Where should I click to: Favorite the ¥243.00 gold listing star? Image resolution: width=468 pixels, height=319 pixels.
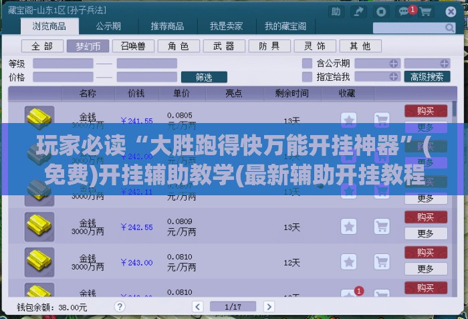coord(348,262)
